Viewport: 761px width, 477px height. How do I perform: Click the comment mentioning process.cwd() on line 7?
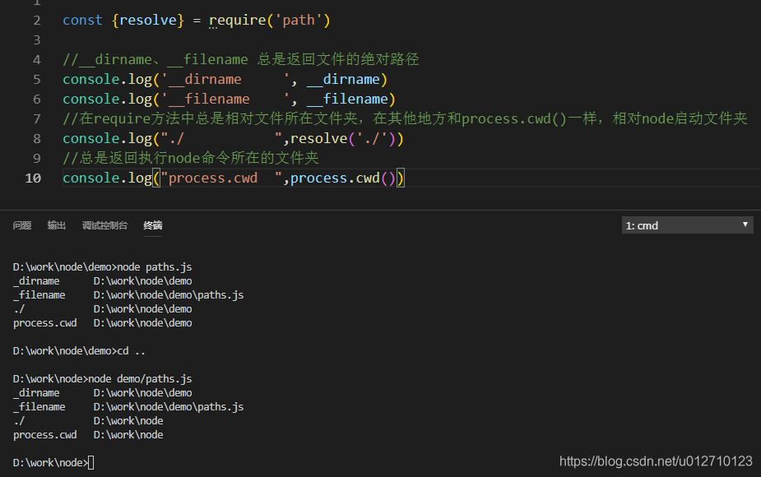(405, 119)
